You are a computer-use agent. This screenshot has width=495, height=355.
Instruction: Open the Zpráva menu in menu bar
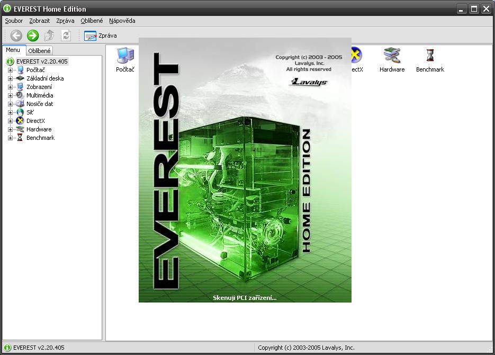pos(65,21)
